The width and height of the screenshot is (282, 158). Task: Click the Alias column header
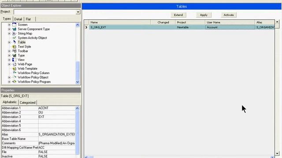pos(265,22)
